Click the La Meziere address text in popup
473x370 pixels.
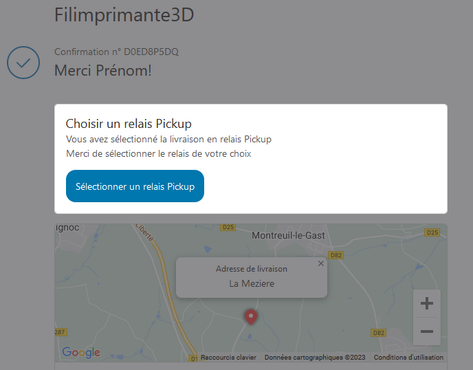click(x=252, y=283)
